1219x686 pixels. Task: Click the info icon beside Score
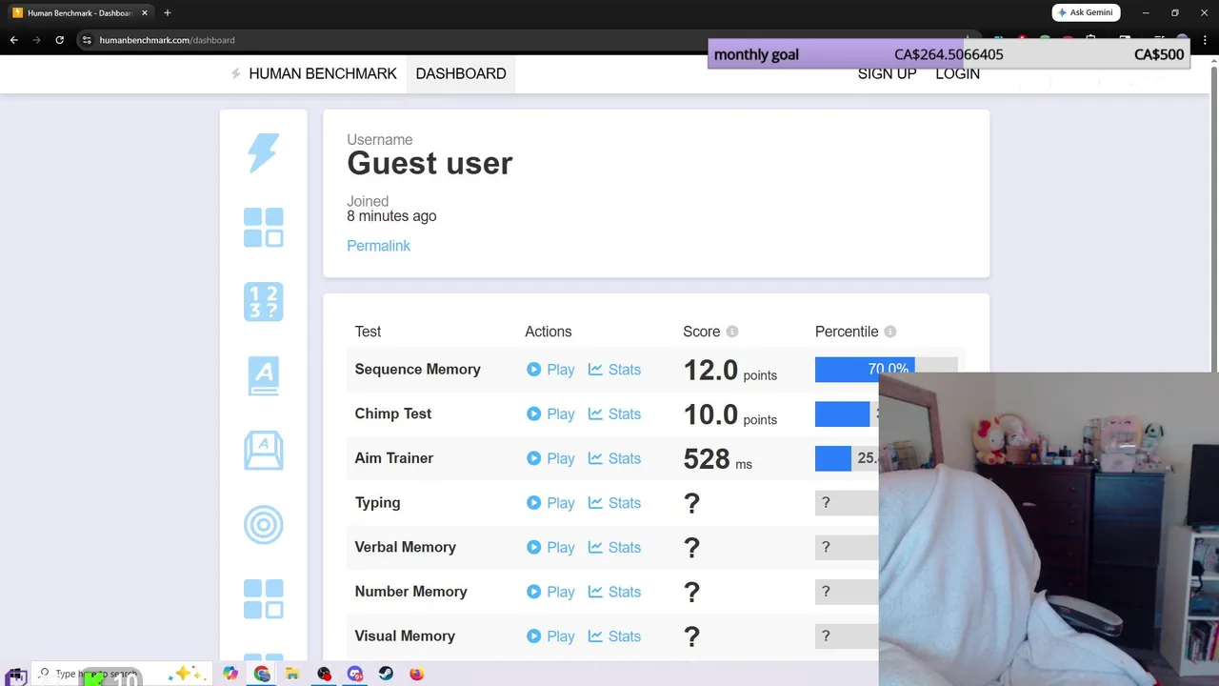click(732, 332)
